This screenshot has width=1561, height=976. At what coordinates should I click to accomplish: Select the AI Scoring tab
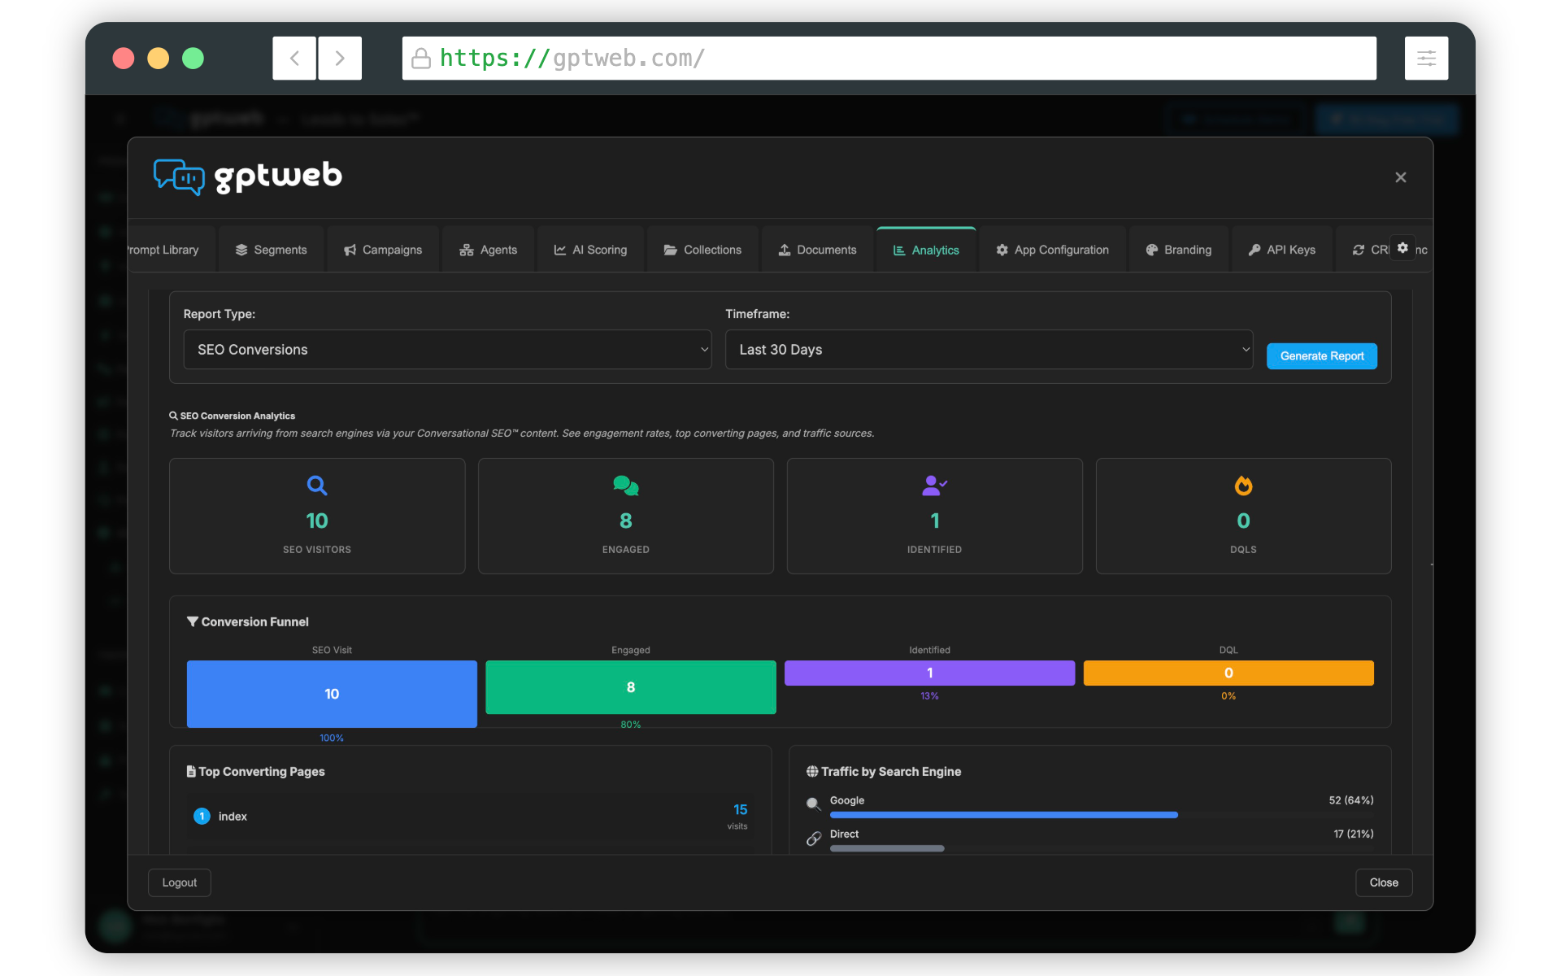point(590,250)
